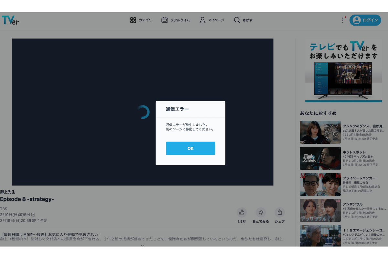Open クジャクのダンス recommended thumbnail
388x259 pixels.
(x=320, y=132)
